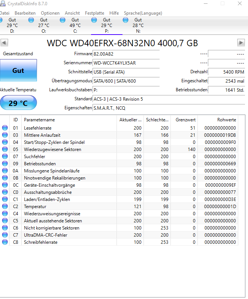248x299 pixels.
Task: Click the CrystalDiskInfo app icon in title bar
Action: pos(3,3)
